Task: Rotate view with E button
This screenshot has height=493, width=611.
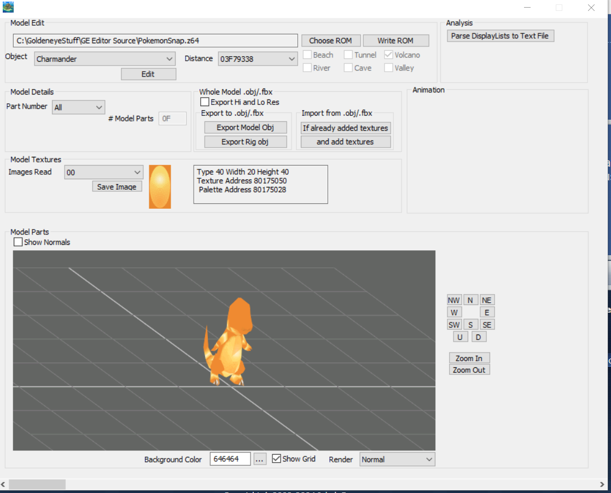Action: coord(487,312)
